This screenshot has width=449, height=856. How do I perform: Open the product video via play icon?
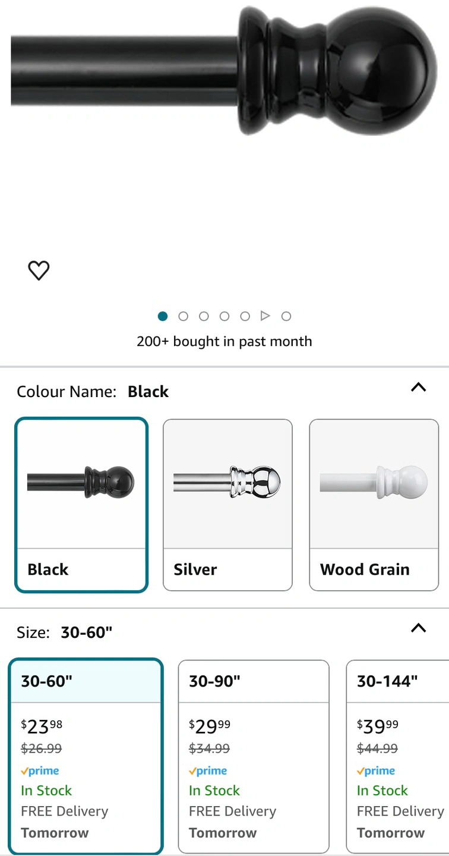[x=265, y=316]
